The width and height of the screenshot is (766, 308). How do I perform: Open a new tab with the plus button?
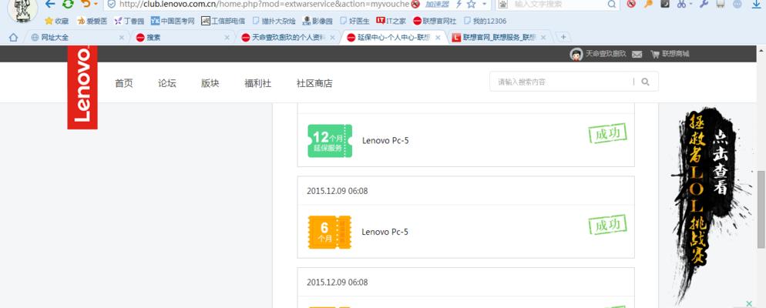[563, 37]
